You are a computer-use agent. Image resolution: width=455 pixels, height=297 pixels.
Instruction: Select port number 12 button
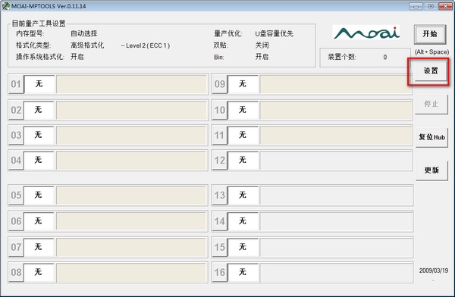pos(220,160)
